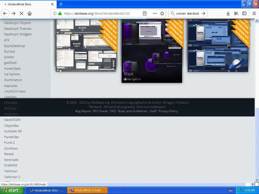Close the WindowBlinds Skins tab
The height and width of the screenshot is (194, 259).
pos(52,4)
